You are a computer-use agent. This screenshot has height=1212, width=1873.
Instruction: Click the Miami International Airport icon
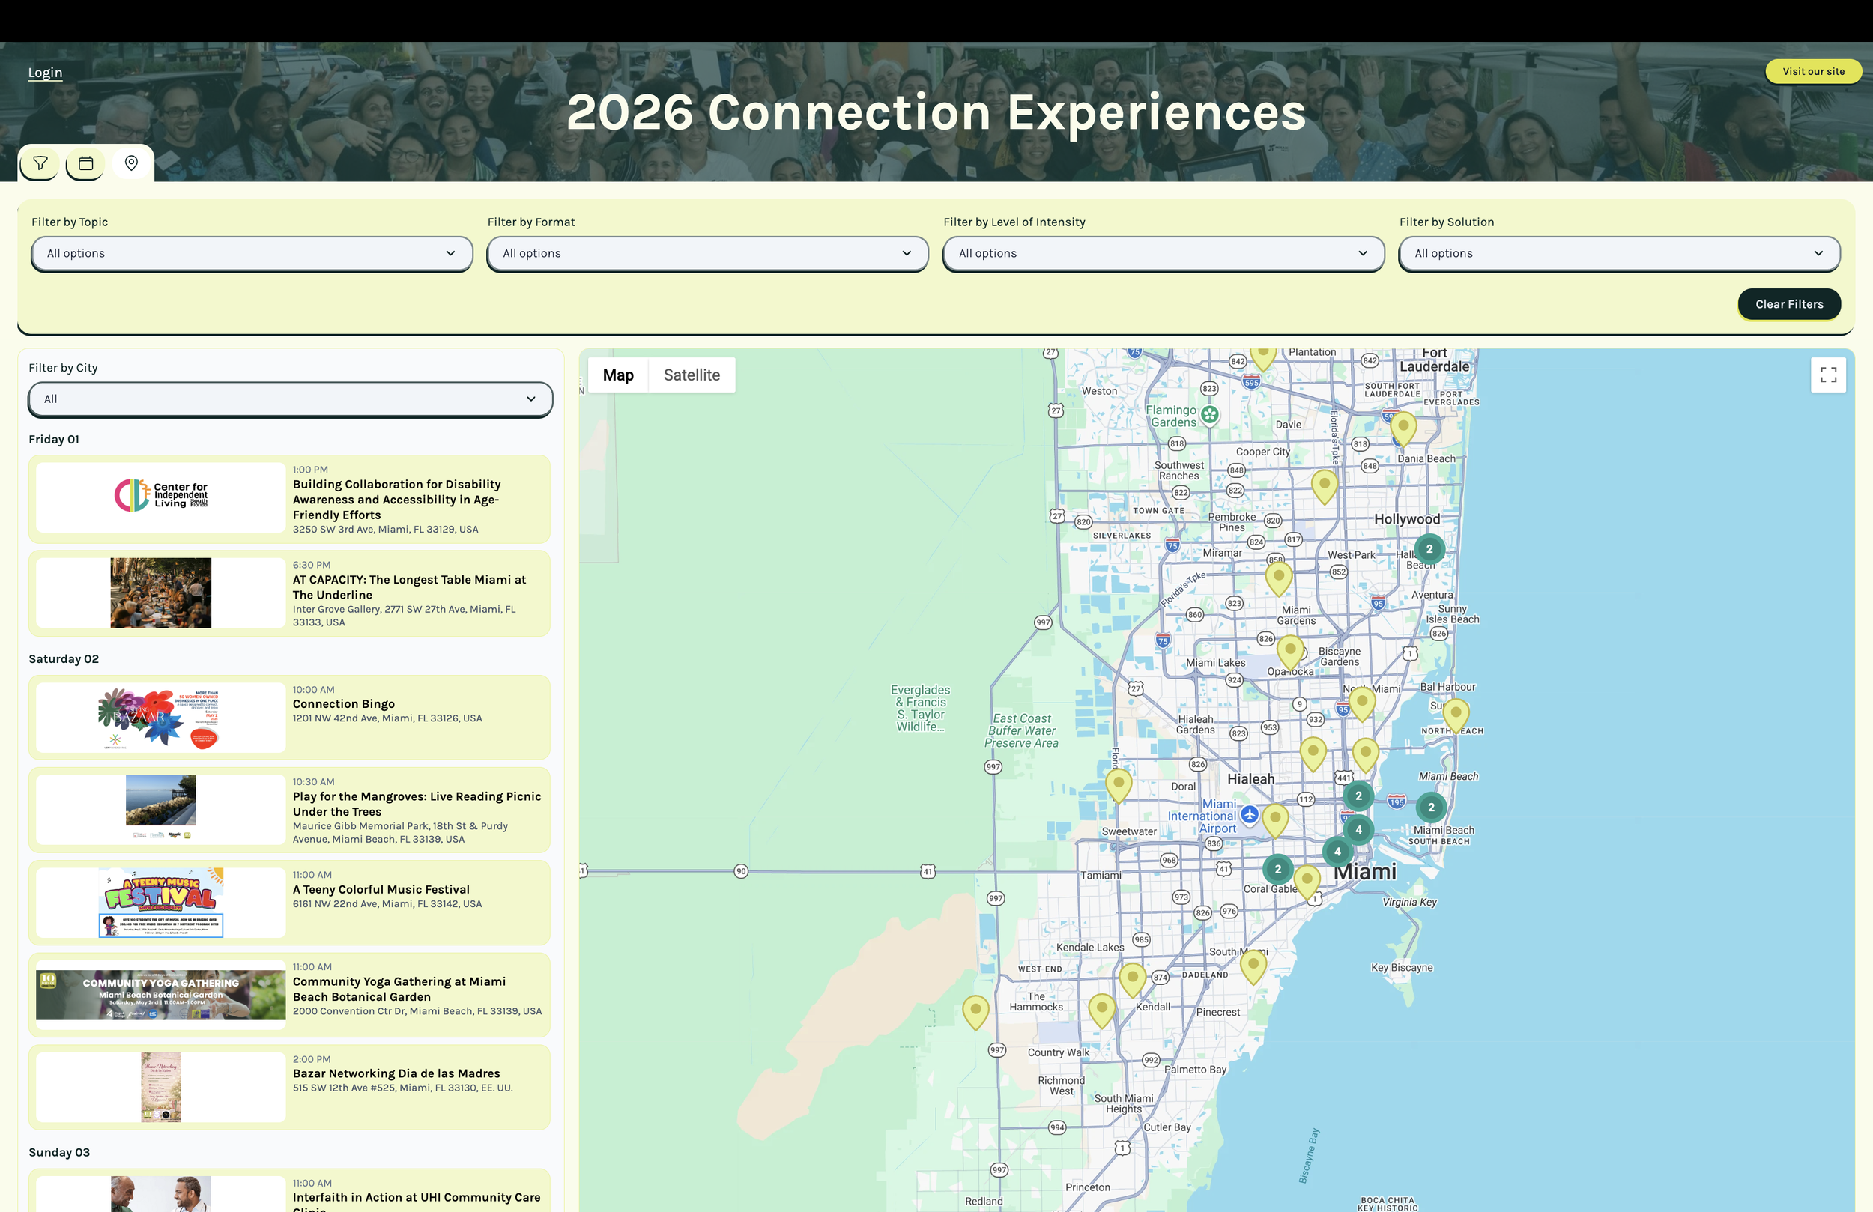(1250, 814)
